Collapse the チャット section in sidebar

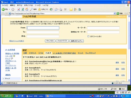click(x=4, y=79)
